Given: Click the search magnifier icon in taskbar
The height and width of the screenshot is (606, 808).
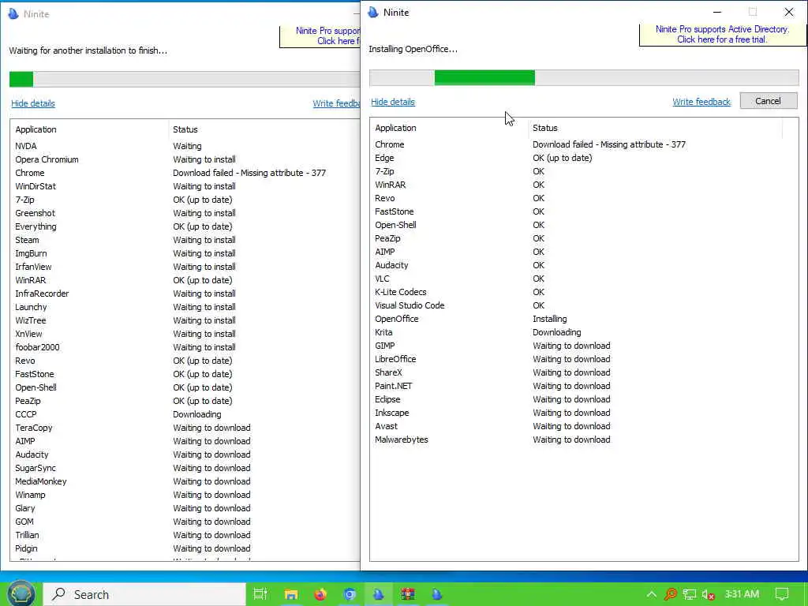Looking at the screenshot, I should pyautogui.click(x=58, y=594).
